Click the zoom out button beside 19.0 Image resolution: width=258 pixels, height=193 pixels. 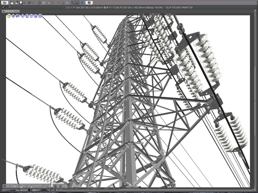(22, 190)
